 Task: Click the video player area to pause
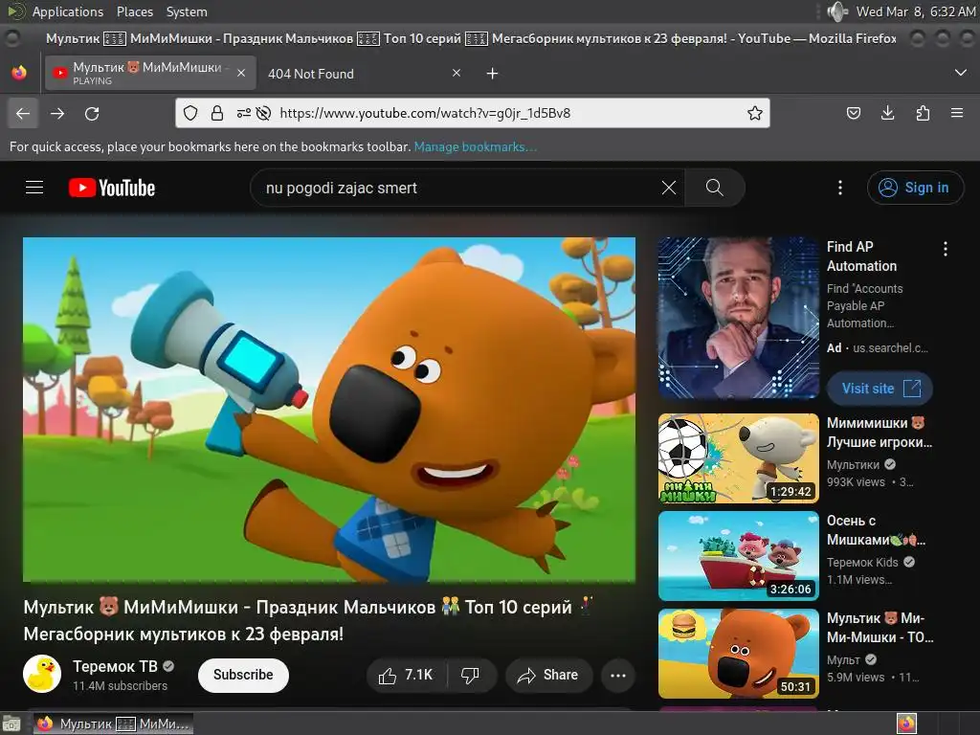tap(329, 410)
